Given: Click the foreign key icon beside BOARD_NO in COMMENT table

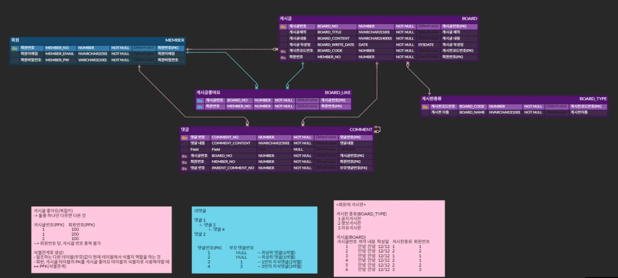Looking at the screenshot, I should tap(184, 156).
